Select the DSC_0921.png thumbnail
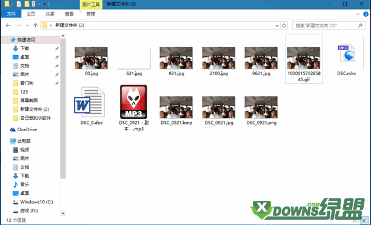Viewport: 371px width, 225px height. (261, 111)
